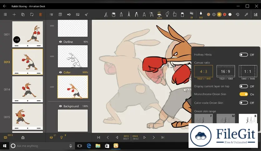
Task: Click the onion skin bulb icon labeled B
Action: [62, 137]
